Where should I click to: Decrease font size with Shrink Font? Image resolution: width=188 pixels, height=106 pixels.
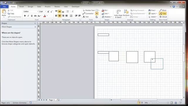click(x=51, y=11)
